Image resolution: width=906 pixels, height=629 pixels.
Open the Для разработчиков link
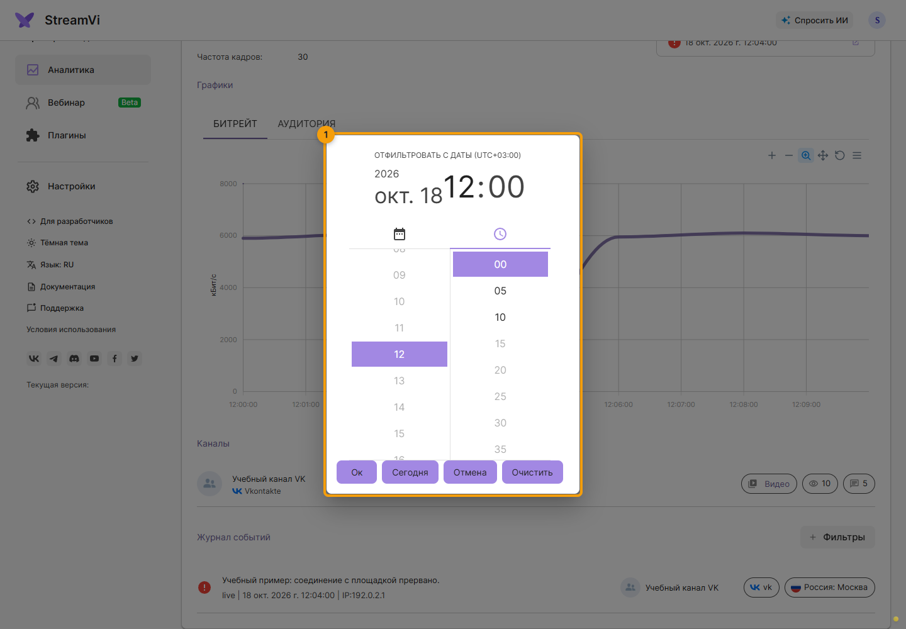(x=70, y=221)
